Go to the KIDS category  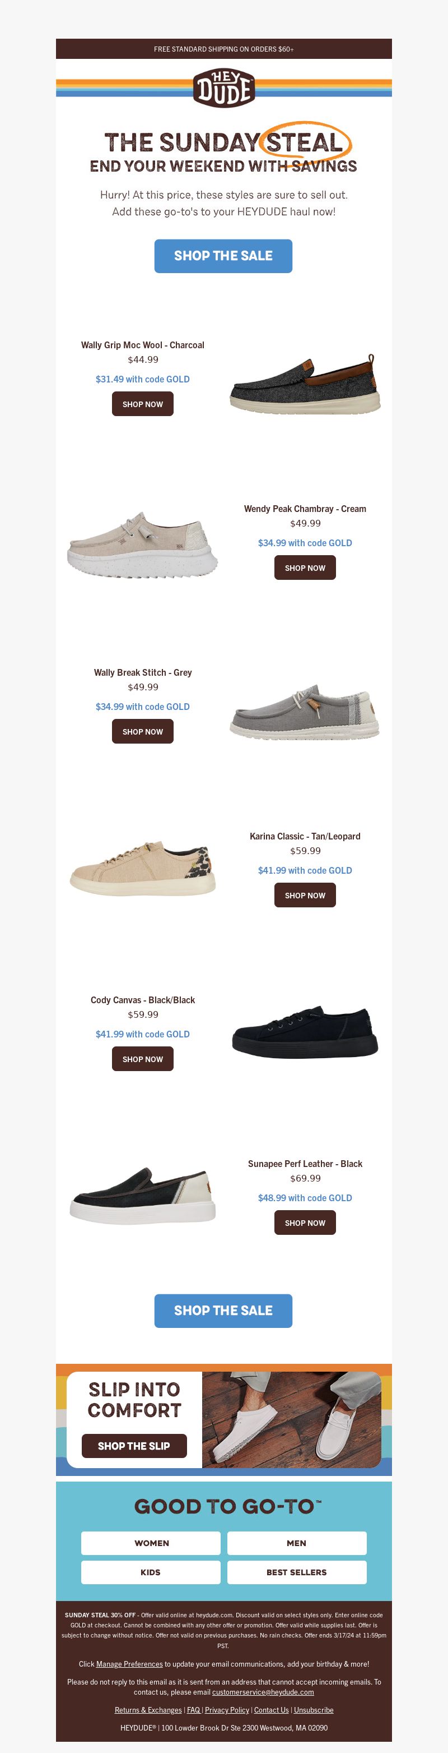(151, 1572)
